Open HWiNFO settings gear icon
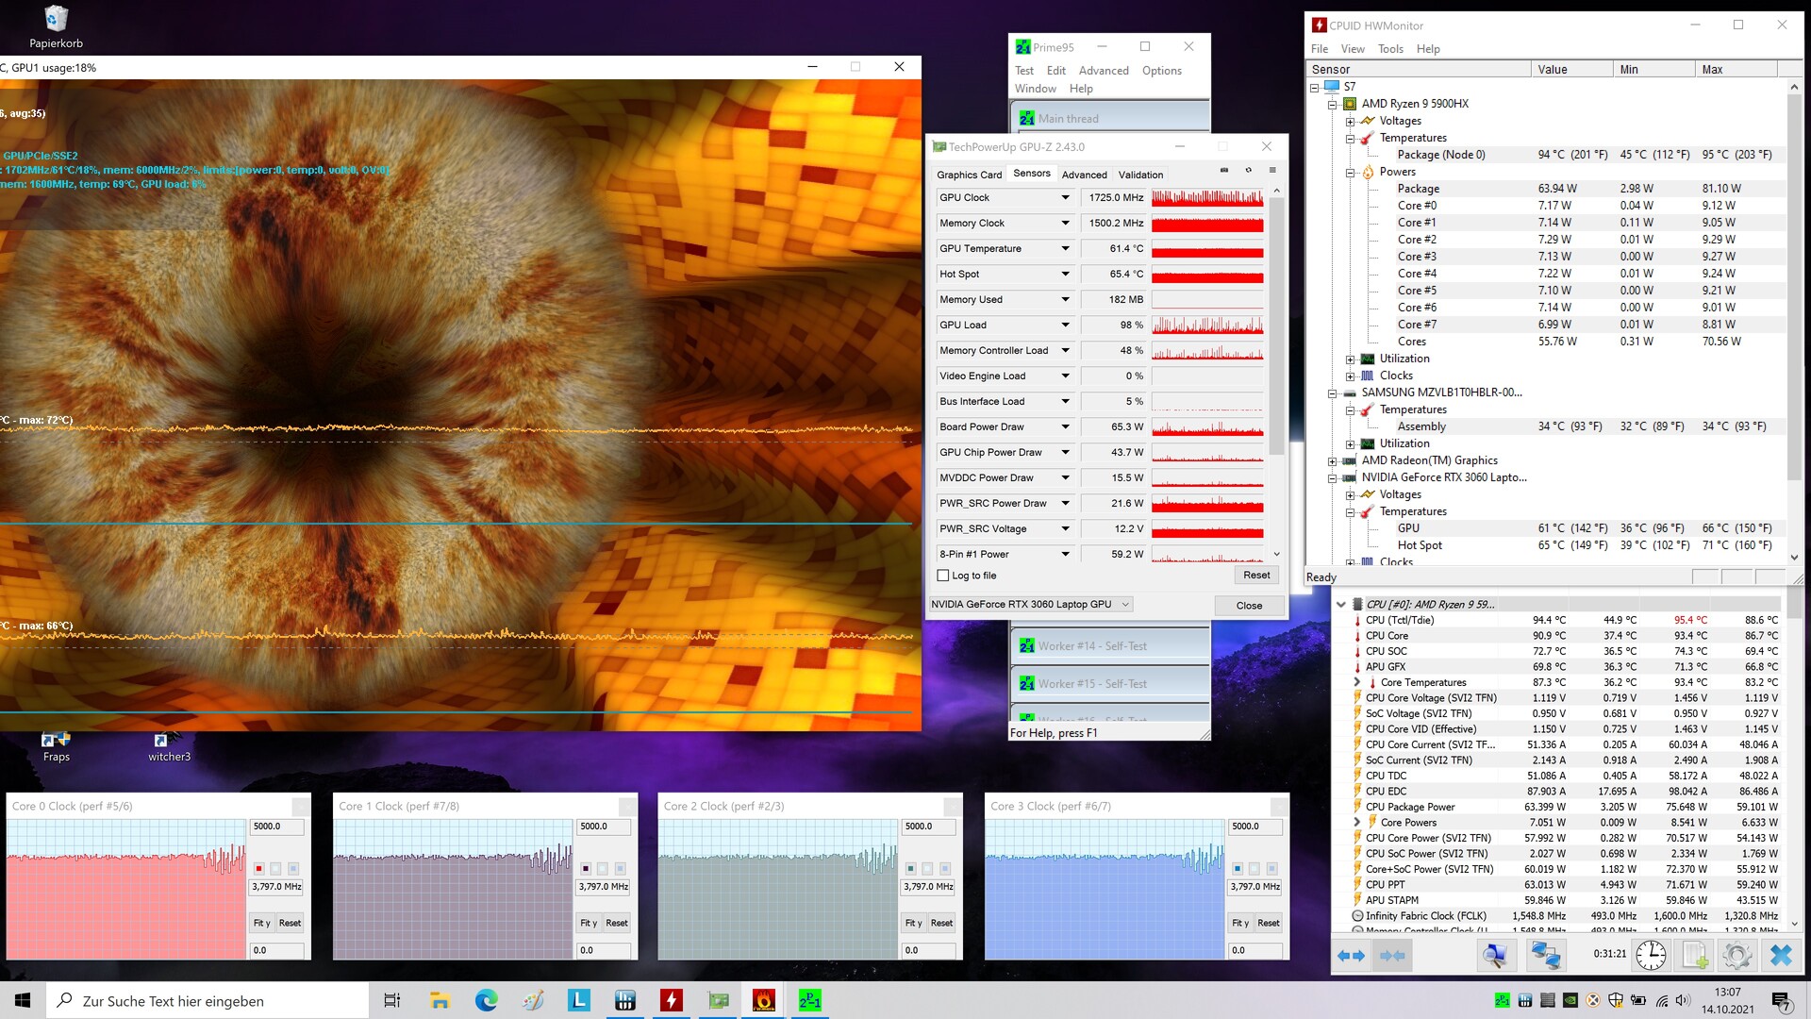Image resolution: width=1811 pixels, height=1019 pixels. point(1736,955)
